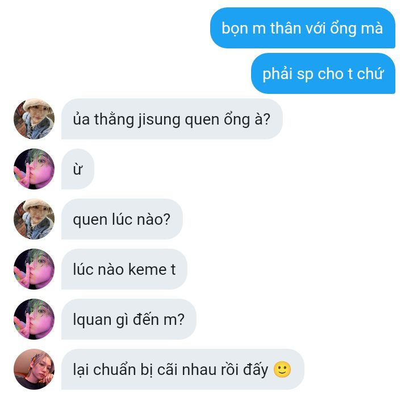Tap message 'lại chuẩn bị cãi nhau rồi đấy'

pos(183,369)
